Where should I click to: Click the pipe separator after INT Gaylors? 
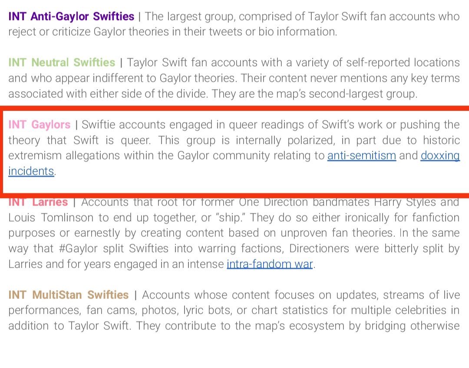coord(76,125)
